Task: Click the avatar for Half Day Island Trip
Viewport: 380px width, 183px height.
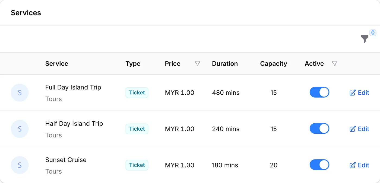Action: pyautogui.click(x=20, y=129)
